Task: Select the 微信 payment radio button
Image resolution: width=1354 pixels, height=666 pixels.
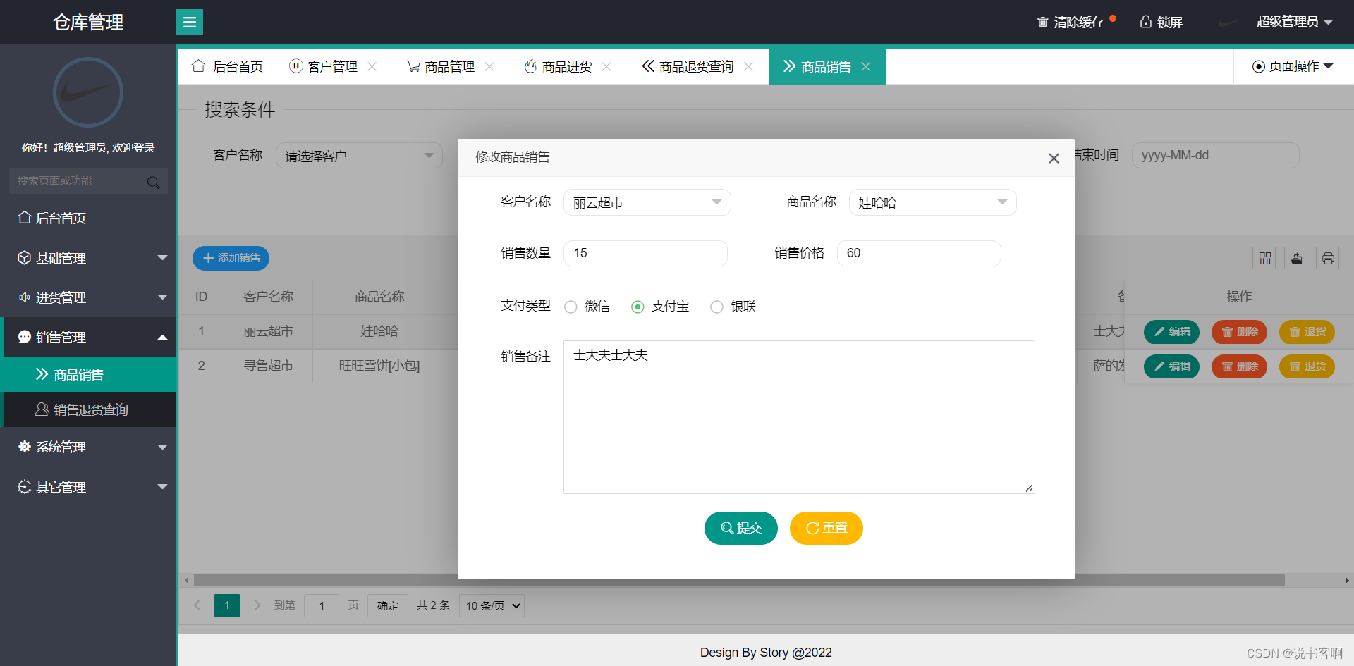Action: click(x=571, y=307)
